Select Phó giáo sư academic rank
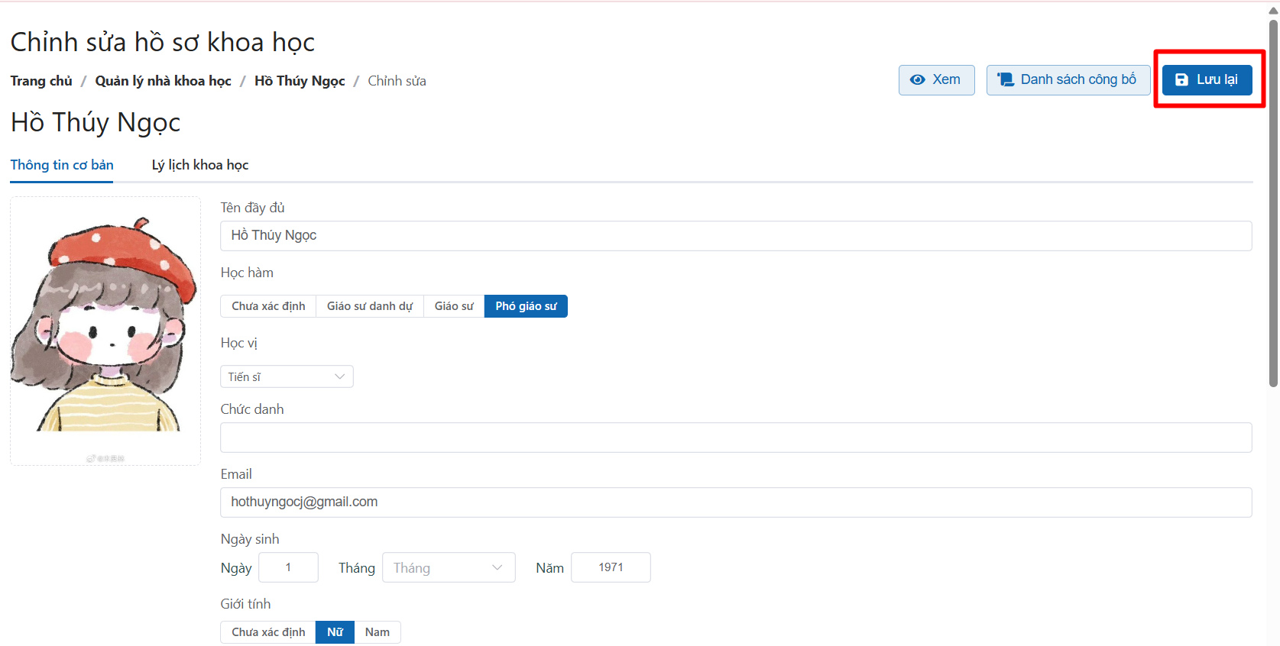 pyautogui.click(x=526, y=306)
